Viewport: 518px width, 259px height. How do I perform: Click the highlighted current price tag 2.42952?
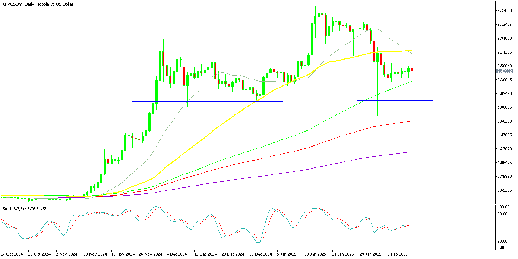(505, 71)
